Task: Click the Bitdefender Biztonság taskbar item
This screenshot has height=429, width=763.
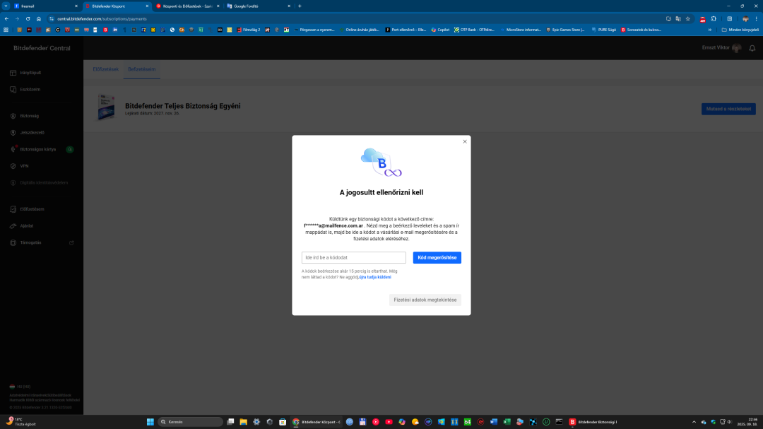Action: (x=593, y=422)
